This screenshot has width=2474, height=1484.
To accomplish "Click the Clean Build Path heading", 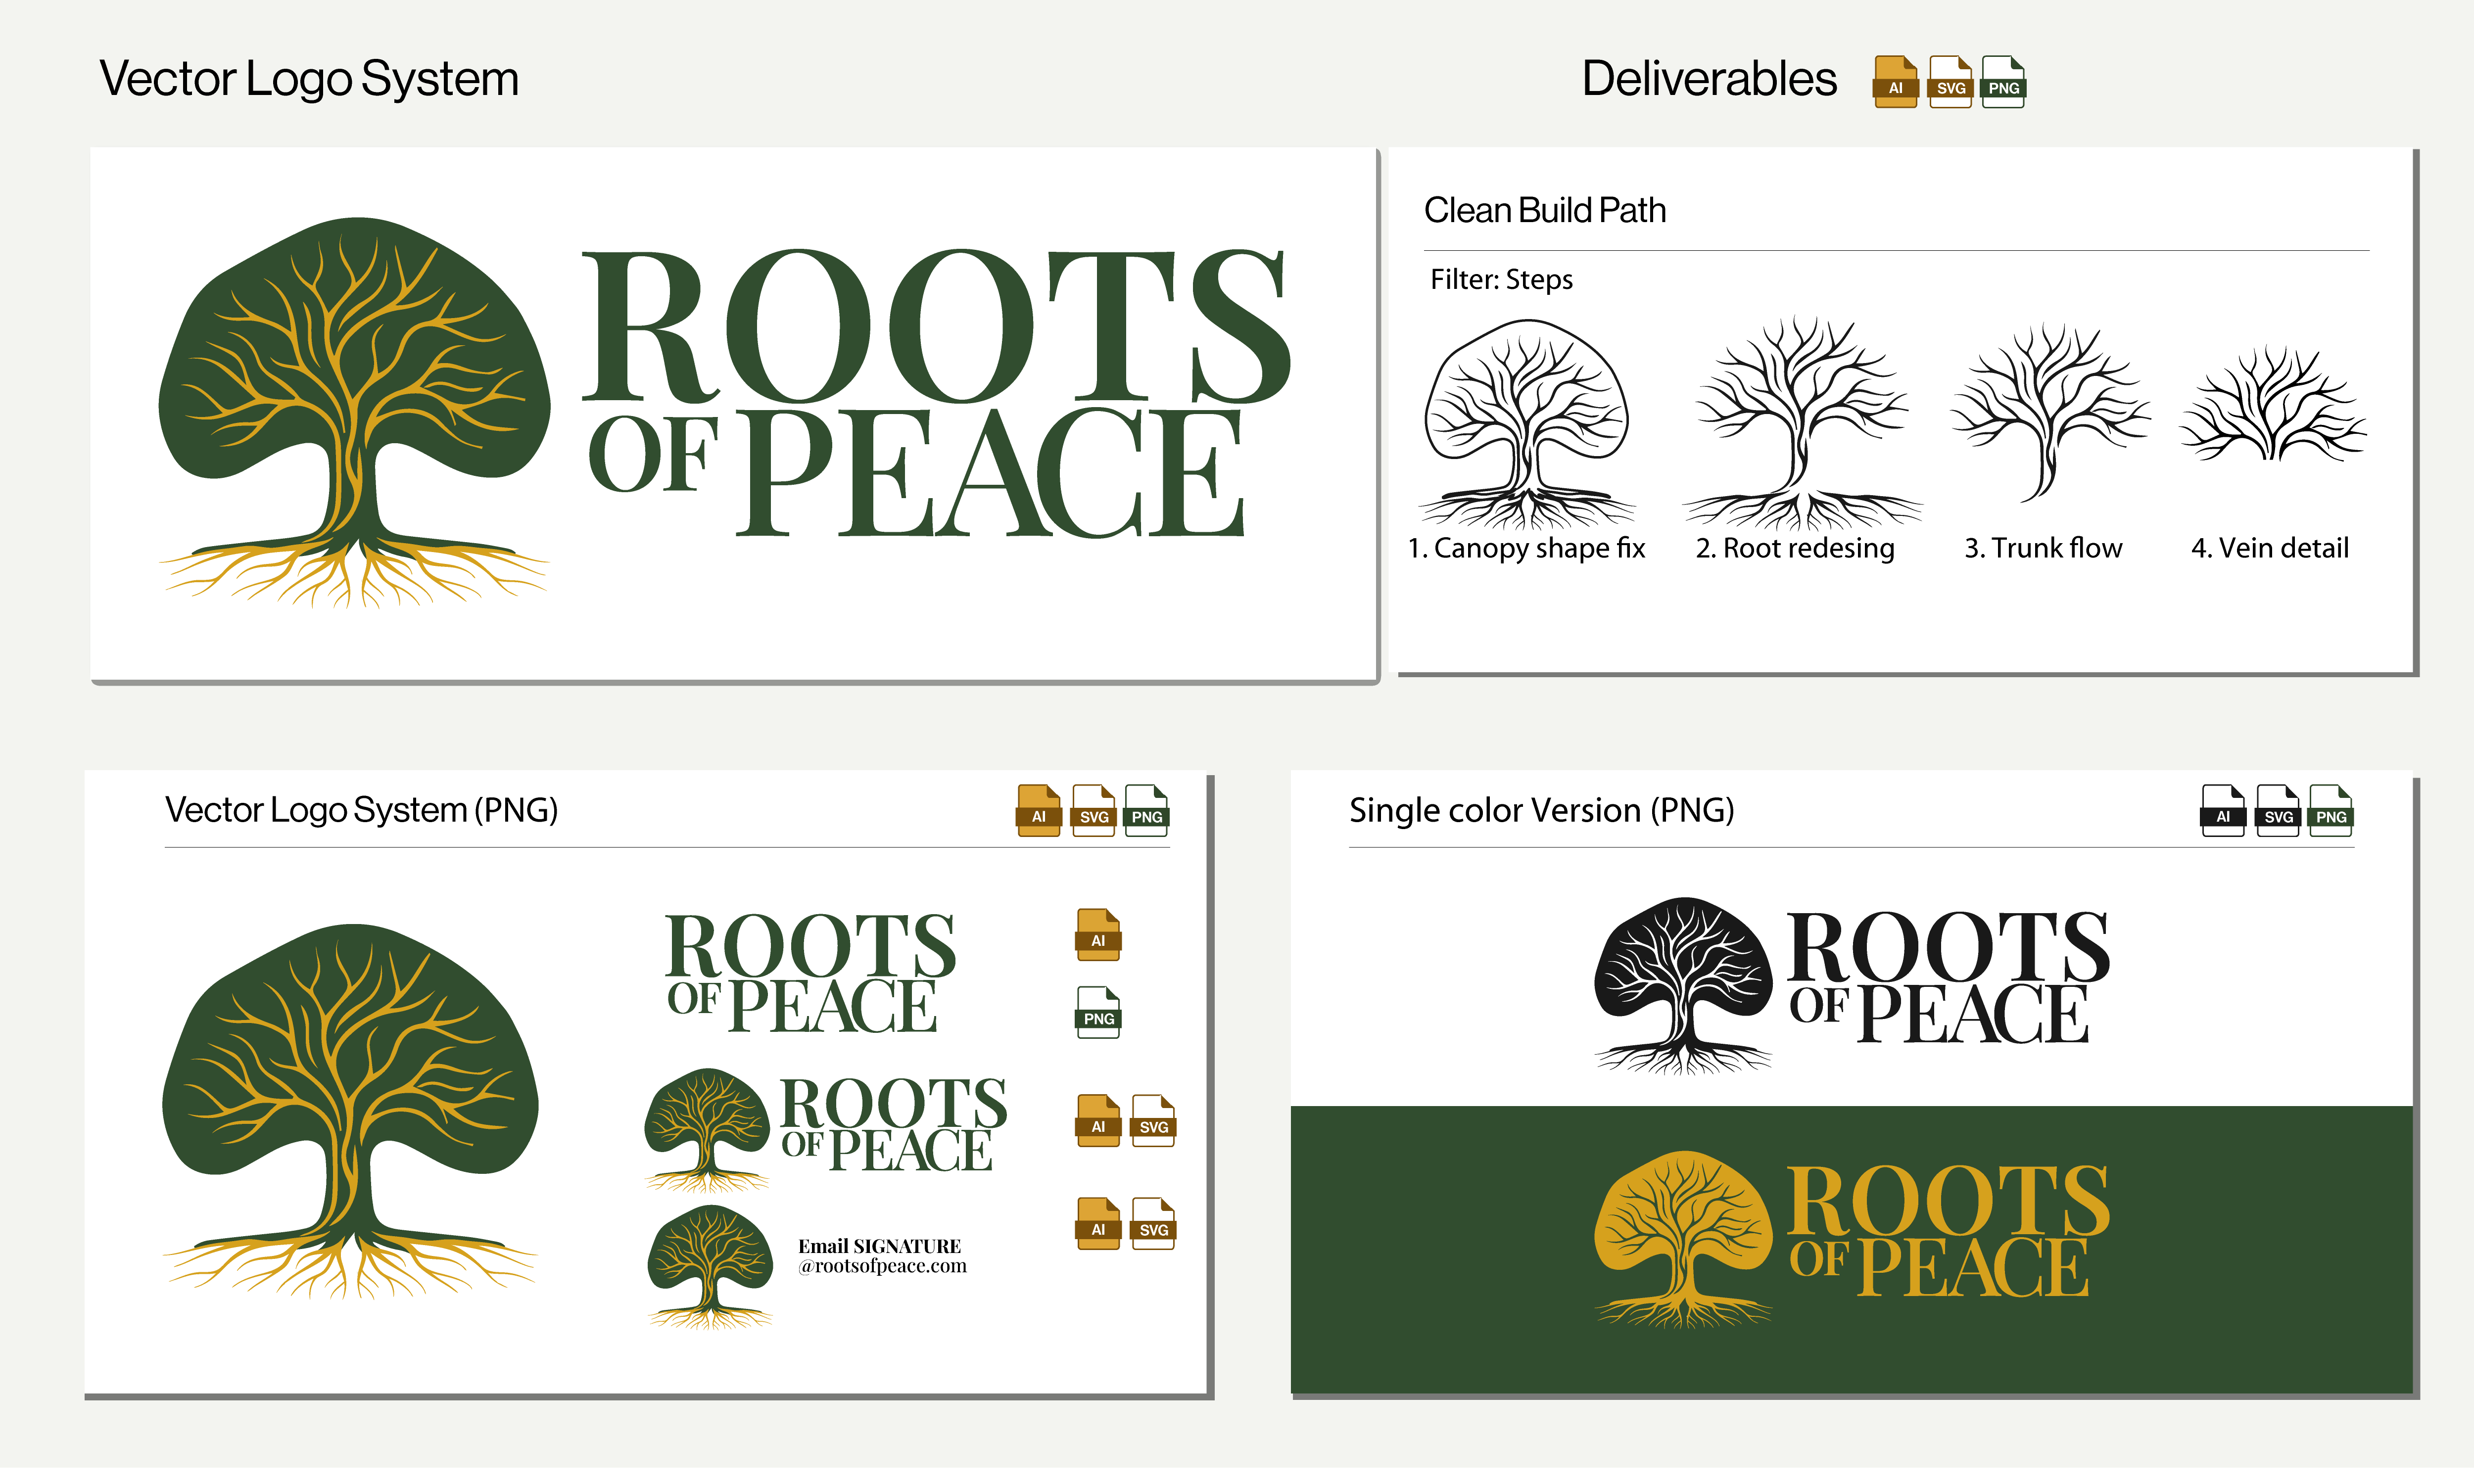I will coord(1544,210).
